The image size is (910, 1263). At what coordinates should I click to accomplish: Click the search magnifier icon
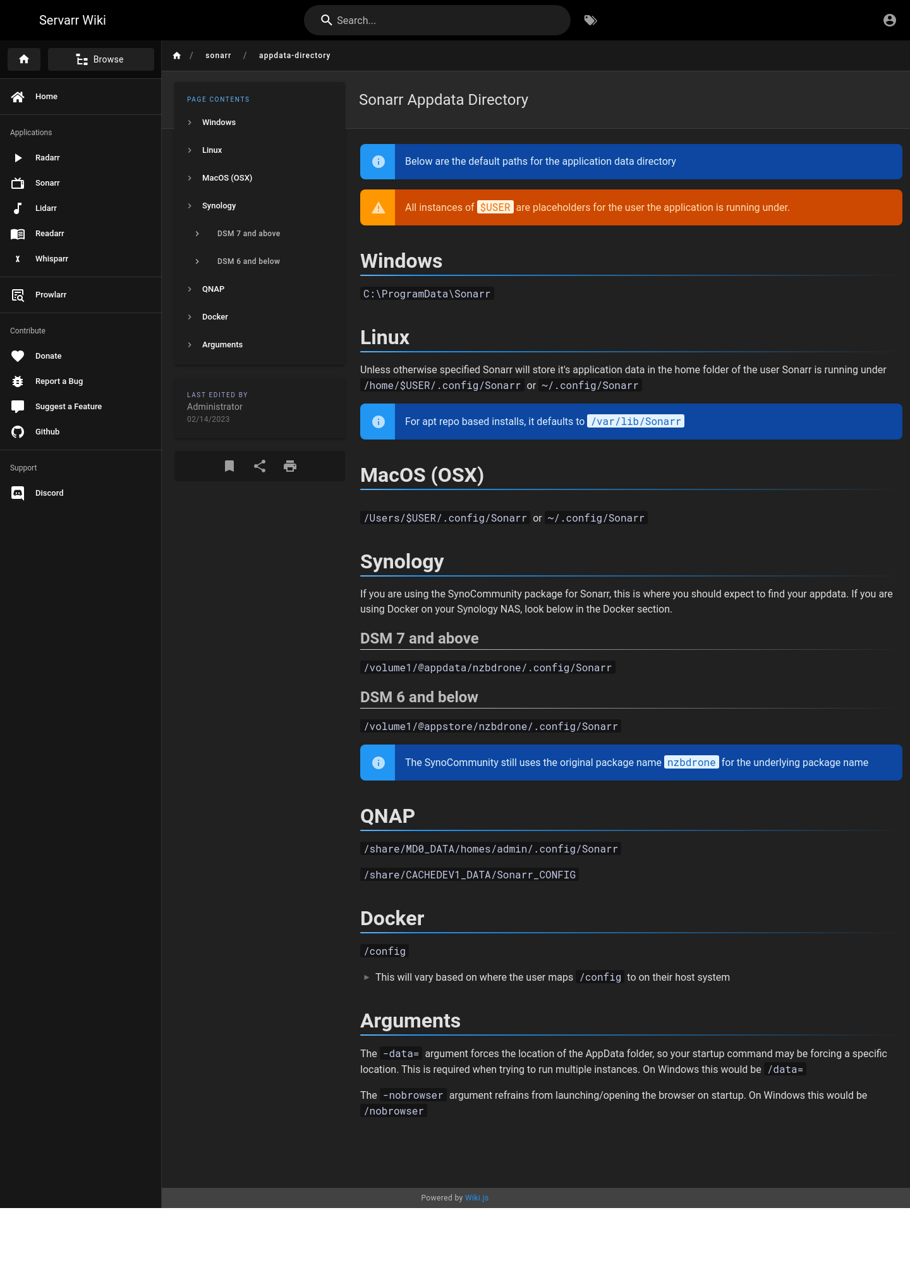[x=327, y=20]
